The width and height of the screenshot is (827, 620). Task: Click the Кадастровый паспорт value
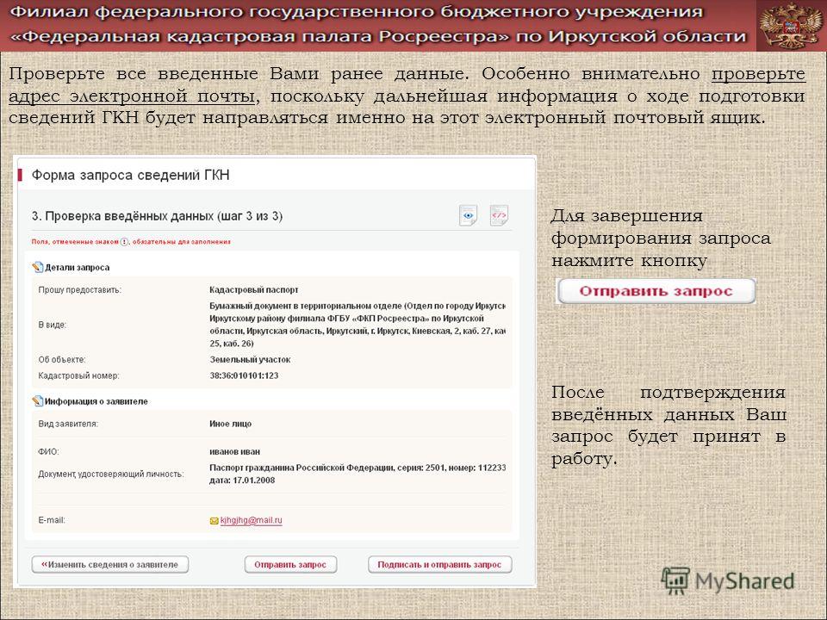(253, 290)
